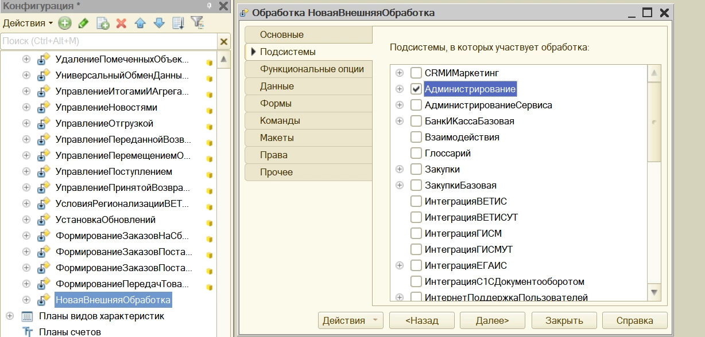Image resolution: width=705 pixels, height=337 pixels.
Task: Click the green pencil Edit icon
Action: coord(83,23)
